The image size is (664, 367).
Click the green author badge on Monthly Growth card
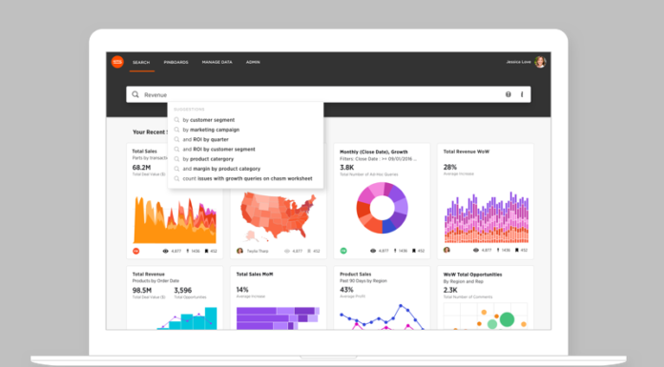(343, 251)
